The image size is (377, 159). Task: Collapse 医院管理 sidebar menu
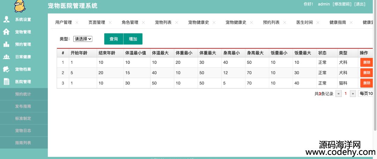(x=24, y=82)
